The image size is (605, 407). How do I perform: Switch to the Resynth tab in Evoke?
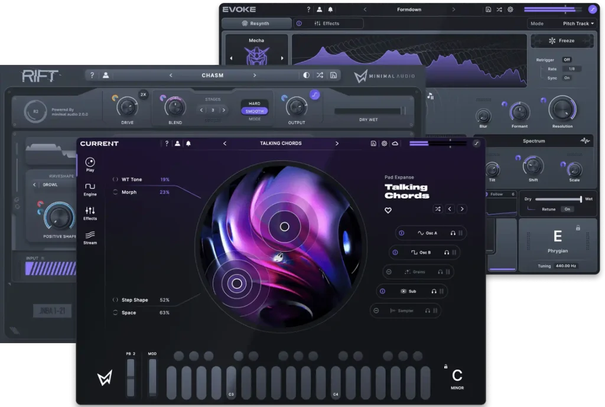(x=256, y=23)
